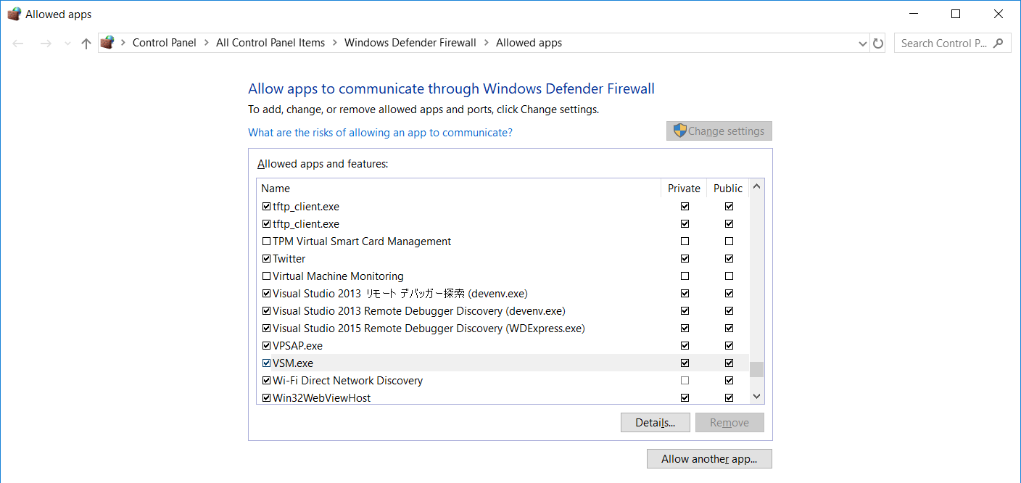Viewport: 1021px width, 483px height.
Task: Expand chevron after All Control Panel Items
Action: tap(335, 43)
